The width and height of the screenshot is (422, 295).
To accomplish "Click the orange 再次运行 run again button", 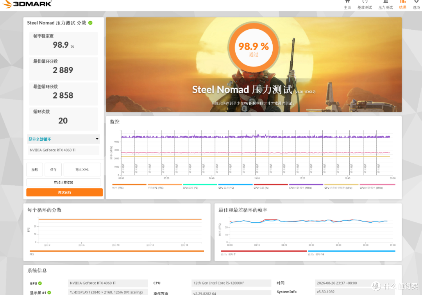I will coord(64,192).
